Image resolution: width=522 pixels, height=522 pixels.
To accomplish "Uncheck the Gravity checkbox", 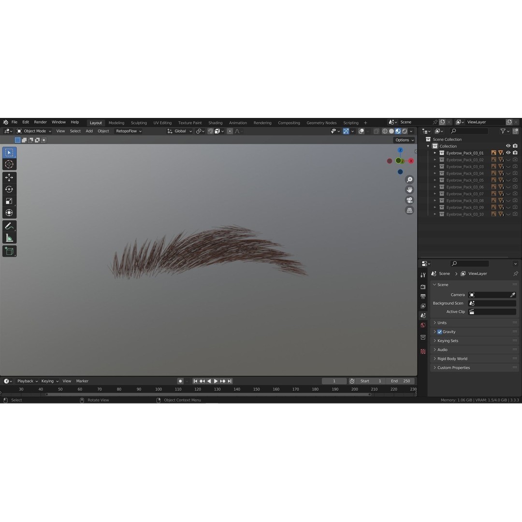I will [x=439, y=332].
